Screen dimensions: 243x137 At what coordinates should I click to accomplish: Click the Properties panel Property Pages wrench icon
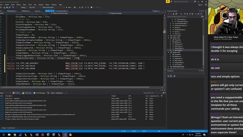coord(174,76)
